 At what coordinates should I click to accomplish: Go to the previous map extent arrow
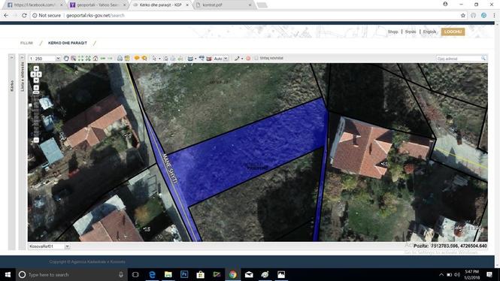coord(103,59)
